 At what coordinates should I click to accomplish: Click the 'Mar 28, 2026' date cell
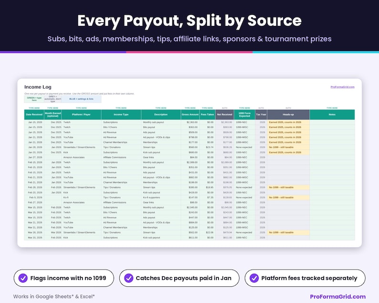(x=34, y=232)
